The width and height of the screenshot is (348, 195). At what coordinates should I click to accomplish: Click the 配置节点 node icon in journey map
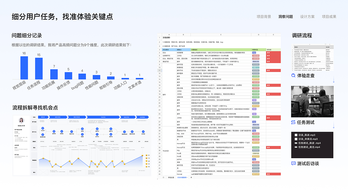click(111, 129)
